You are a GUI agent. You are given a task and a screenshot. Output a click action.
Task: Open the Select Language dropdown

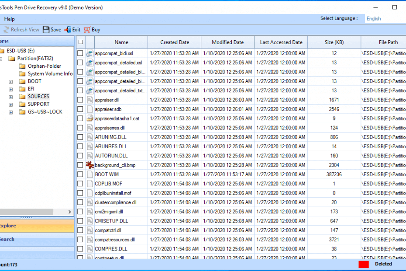click(385, 19)
